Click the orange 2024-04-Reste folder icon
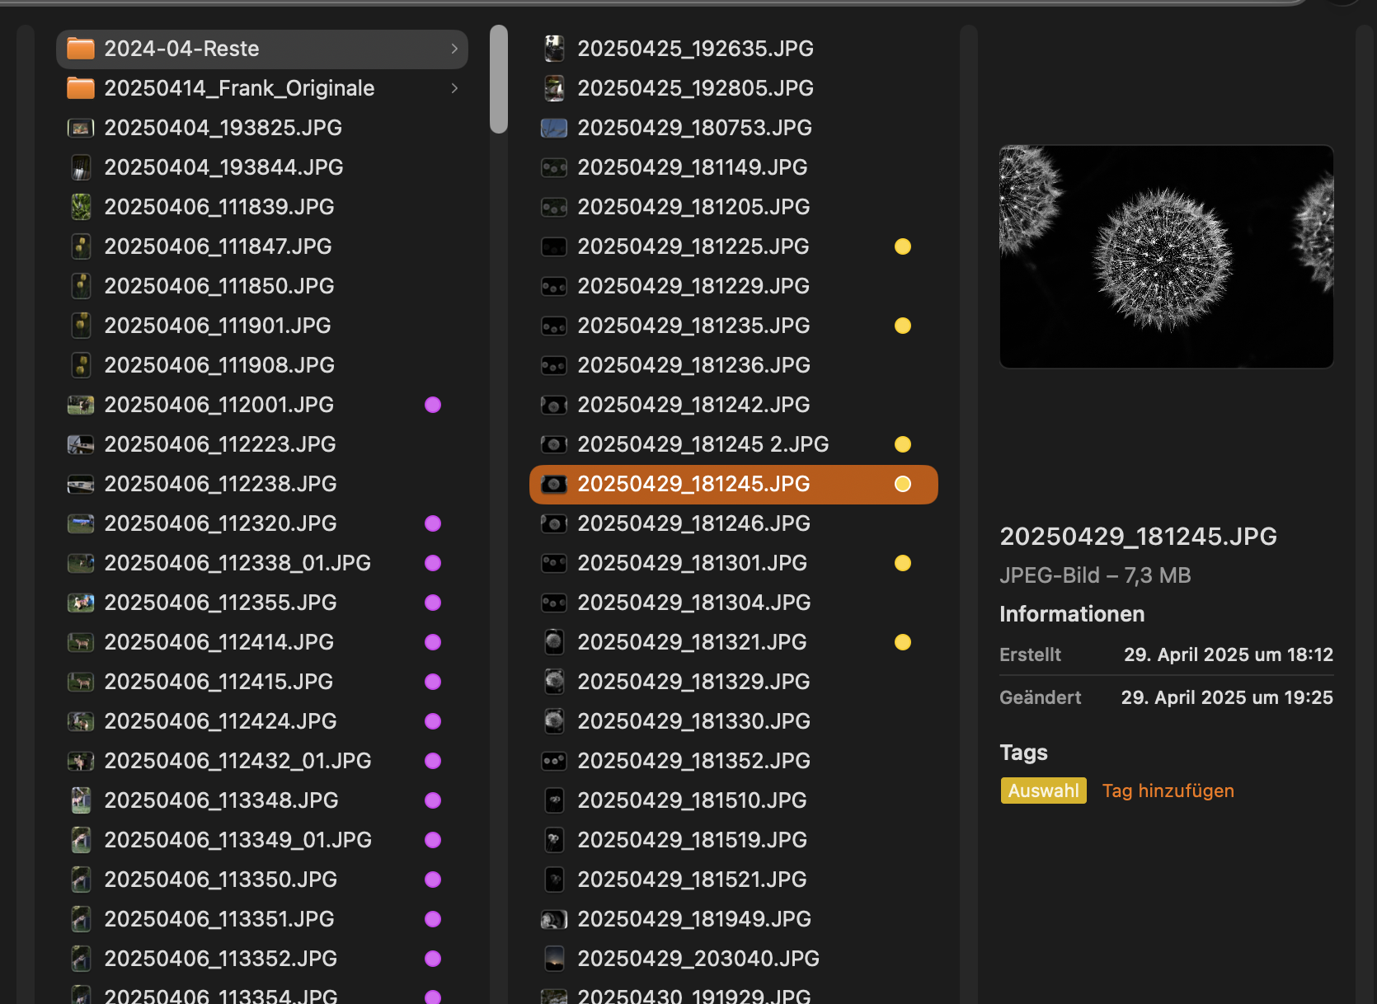The height and width of the screenshot is (1004, 1377). point(81,49)
